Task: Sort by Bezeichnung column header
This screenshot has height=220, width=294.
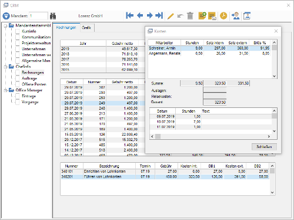Action: [x=109, y=166]
